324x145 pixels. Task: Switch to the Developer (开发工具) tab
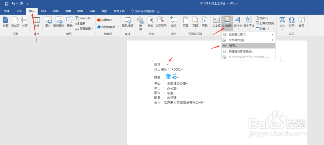click(119, 11)
